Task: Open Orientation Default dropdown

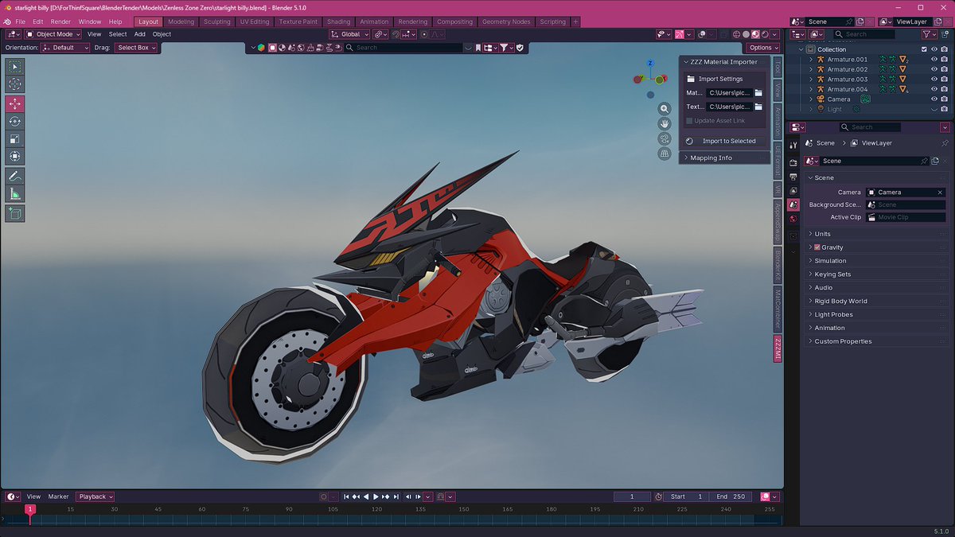Action: (x=65, y=48)
